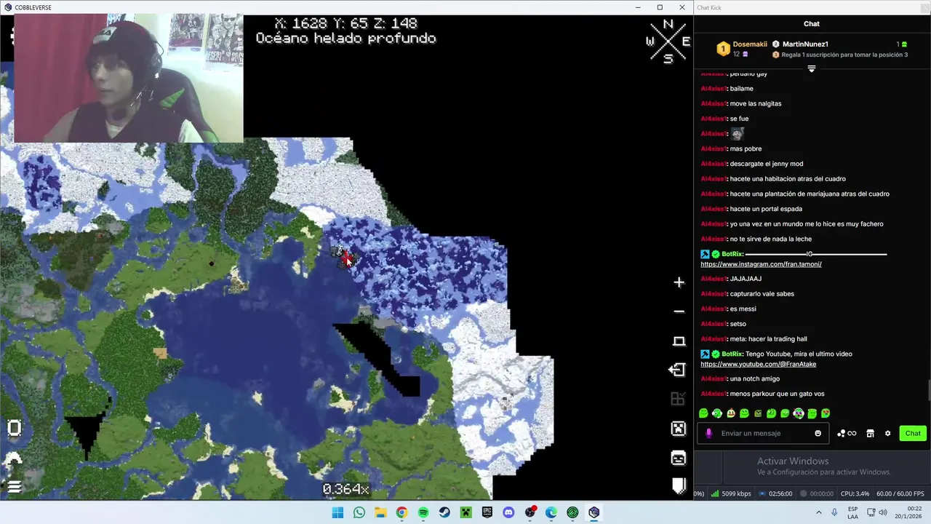
Task: Toggle the player-head display icon
Action: pyautogui.click(x=678, y=458)
